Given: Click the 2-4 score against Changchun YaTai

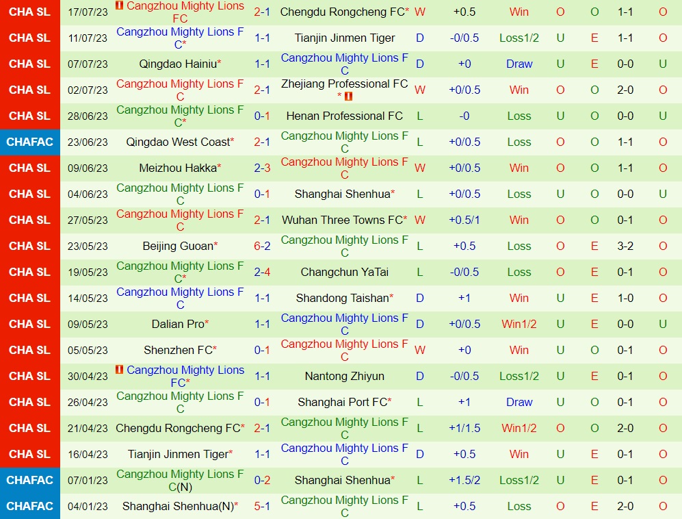Looking at the screenshot, I should (x=262, y=272).
